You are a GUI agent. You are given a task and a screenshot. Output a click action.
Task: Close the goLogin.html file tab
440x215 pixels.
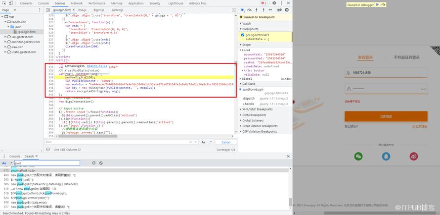tap(73, 10)
